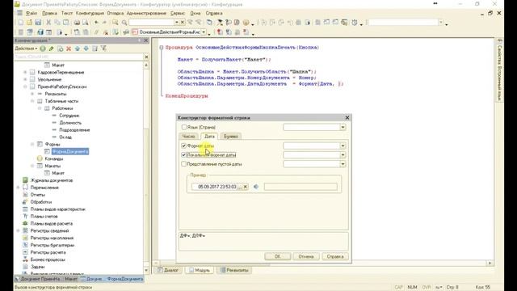517x291 pixels.
Task: Switch to the Число tab
Action: pos(188,137)
